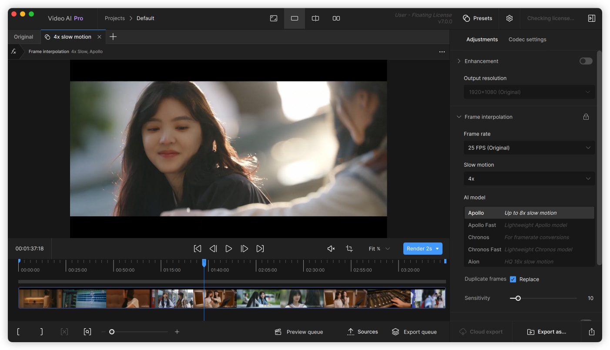
Task: Click the split view icon
Action: [315, 18]
